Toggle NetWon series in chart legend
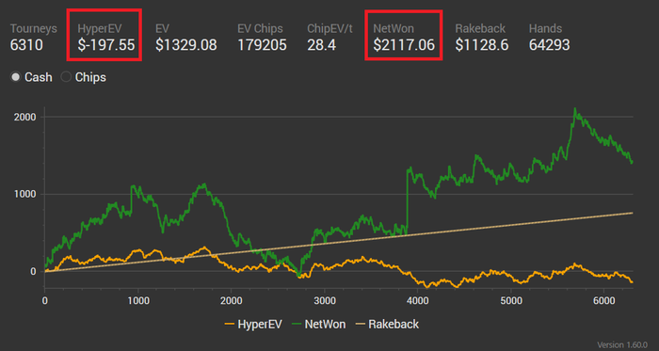Image resolution: width=659 pixels, height=351 pixels. coord(318,324)
